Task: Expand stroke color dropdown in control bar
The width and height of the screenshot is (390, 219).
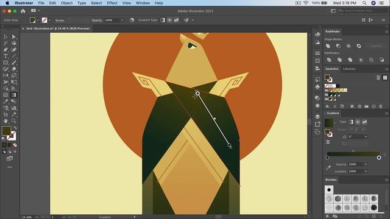Action: click(x=50, y=20)
